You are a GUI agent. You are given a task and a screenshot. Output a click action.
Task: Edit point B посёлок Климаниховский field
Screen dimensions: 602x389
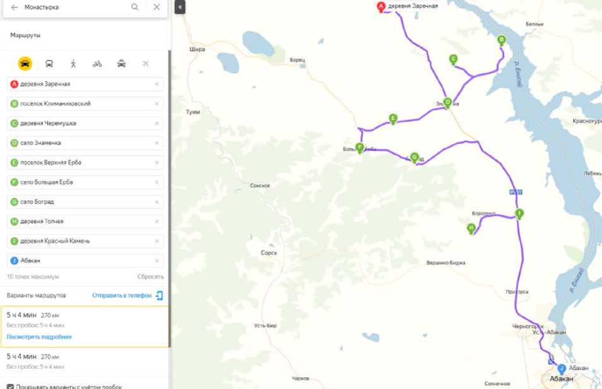click(x=85, y=103)
